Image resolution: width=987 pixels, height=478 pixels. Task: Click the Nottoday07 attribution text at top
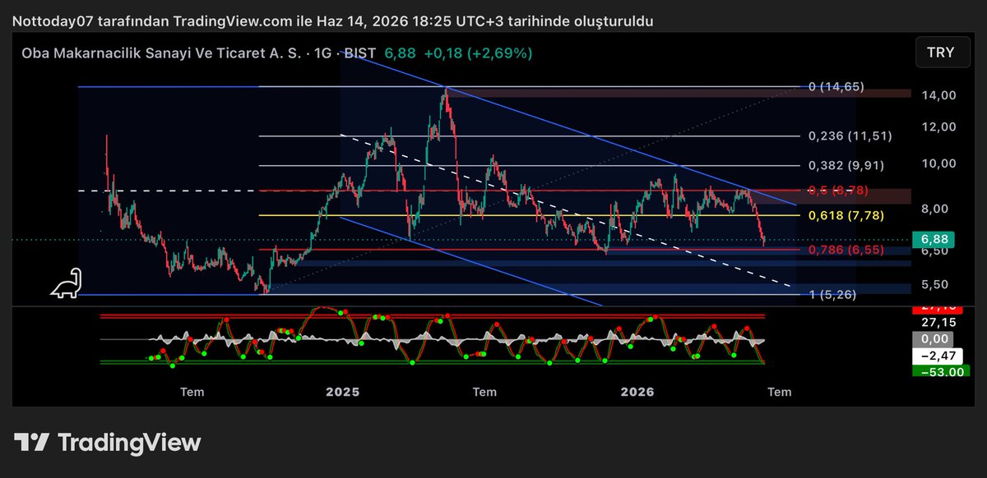point(333,21)
